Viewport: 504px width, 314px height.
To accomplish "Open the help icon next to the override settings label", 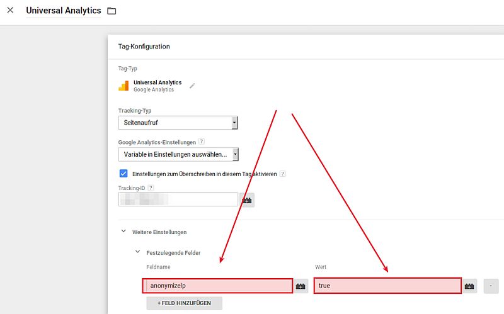I will (x=282, y=174).
